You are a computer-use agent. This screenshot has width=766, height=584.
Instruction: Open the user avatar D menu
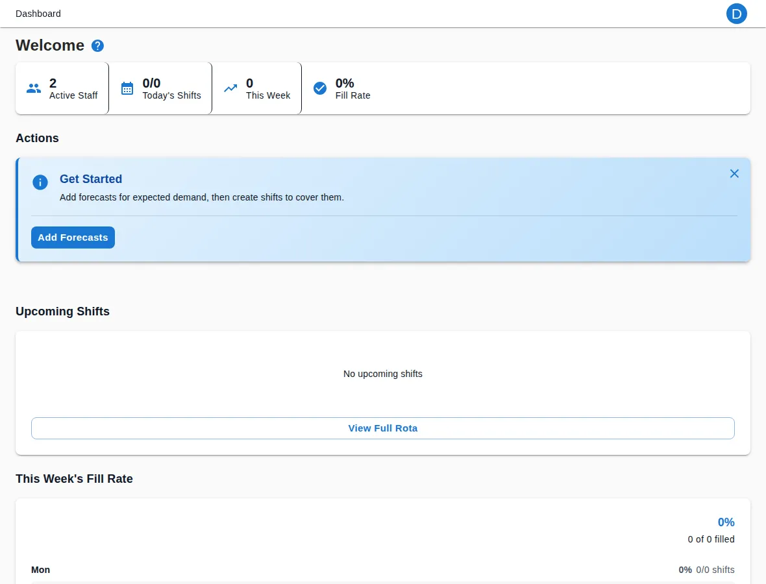(736, 14)
